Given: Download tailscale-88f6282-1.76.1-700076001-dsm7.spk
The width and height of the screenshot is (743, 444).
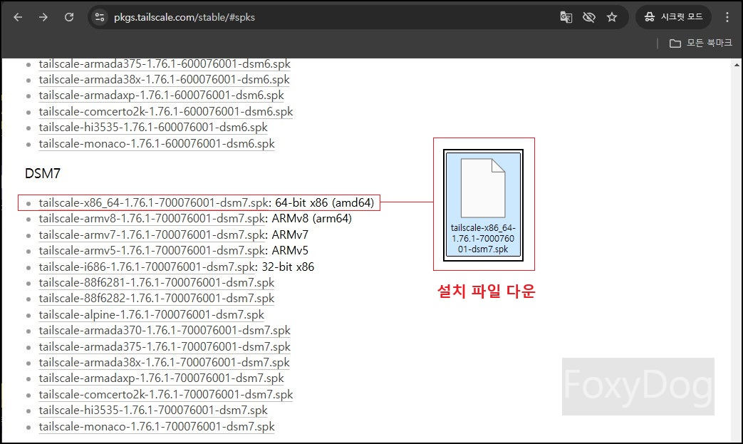Looking at the screenshot, I should [x=157, y=298].
